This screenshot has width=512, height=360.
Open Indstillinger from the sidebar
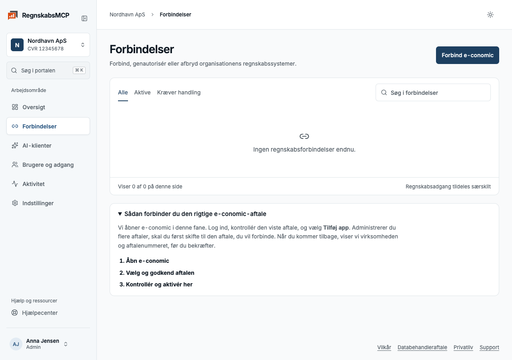pos(48,203)
